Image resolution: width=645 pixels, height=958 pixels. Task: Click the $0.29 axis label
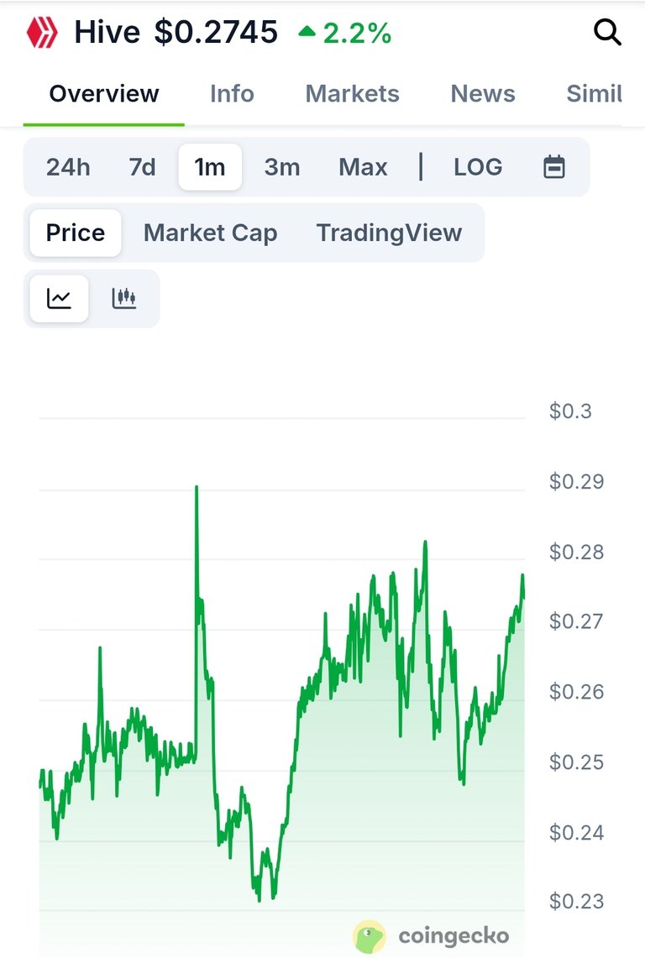tap(576, 481)
